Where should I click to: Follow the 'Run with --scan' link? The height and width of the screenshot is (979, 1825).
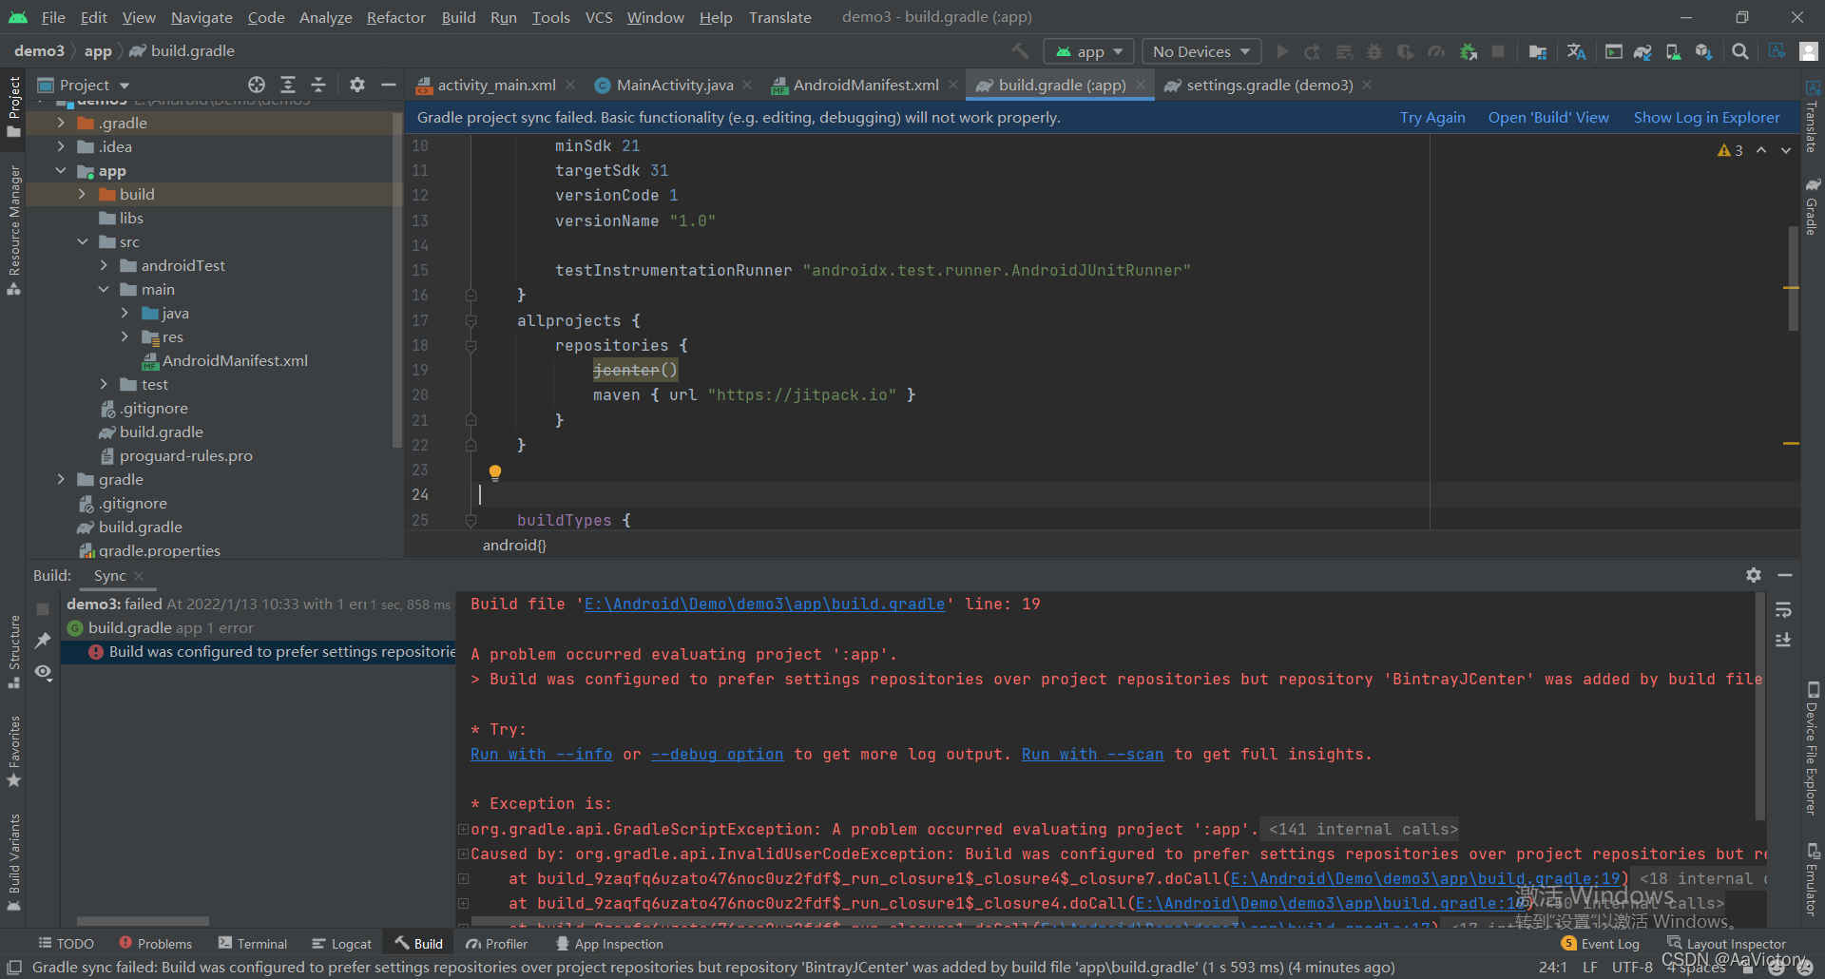[1091, 754]
